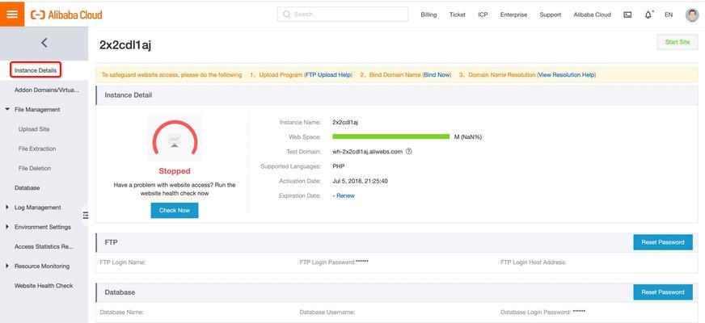Open File Deletion in the sidebar

[x=35, y=169]
